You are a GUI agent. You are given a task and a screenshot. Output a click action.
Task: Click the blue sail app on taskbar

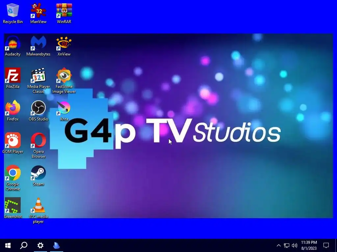click(57, 245)
